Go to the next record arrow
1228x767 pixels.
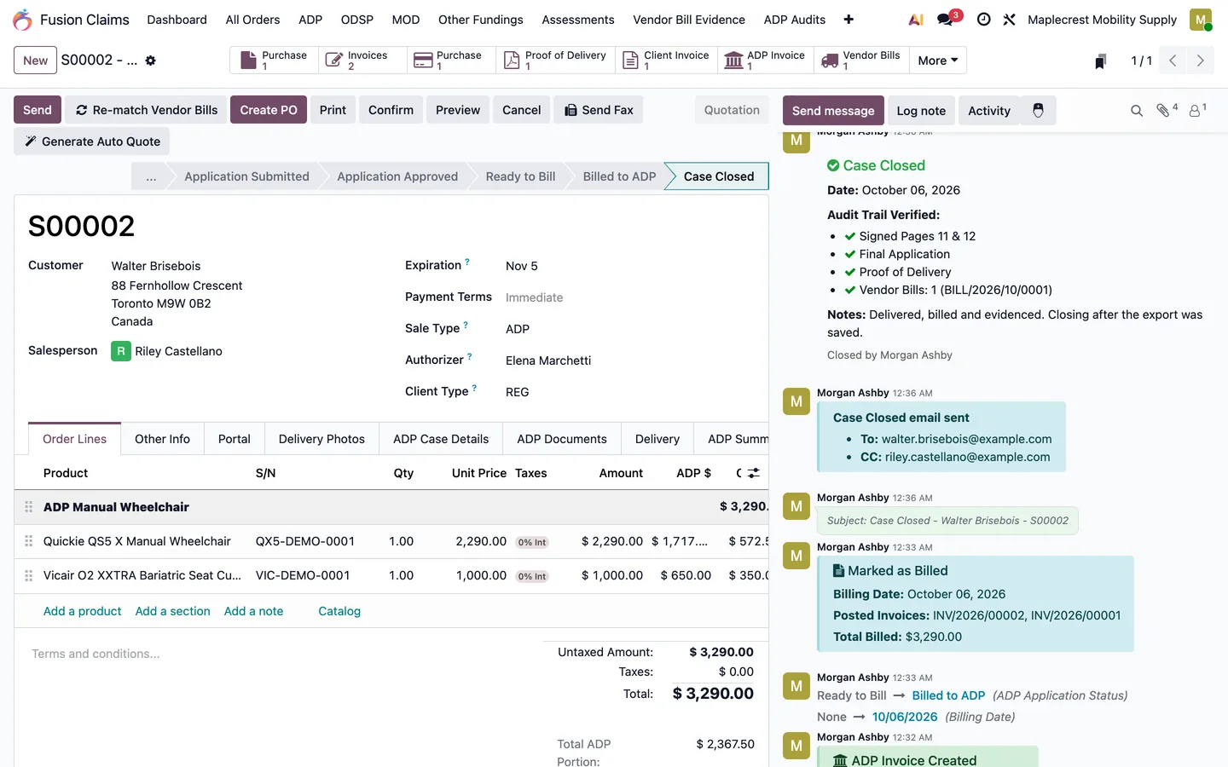tap(1200, 61)
